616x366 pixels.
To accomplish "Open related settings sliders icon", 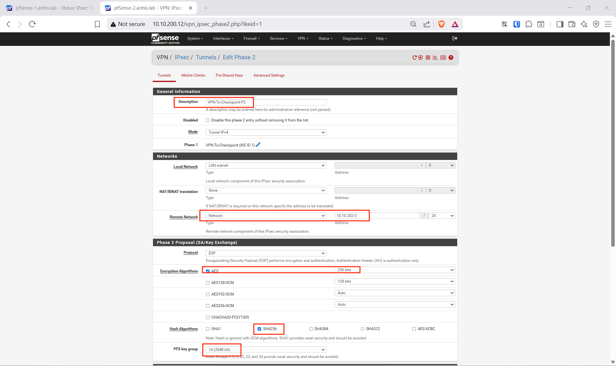I will pos(428,57).
